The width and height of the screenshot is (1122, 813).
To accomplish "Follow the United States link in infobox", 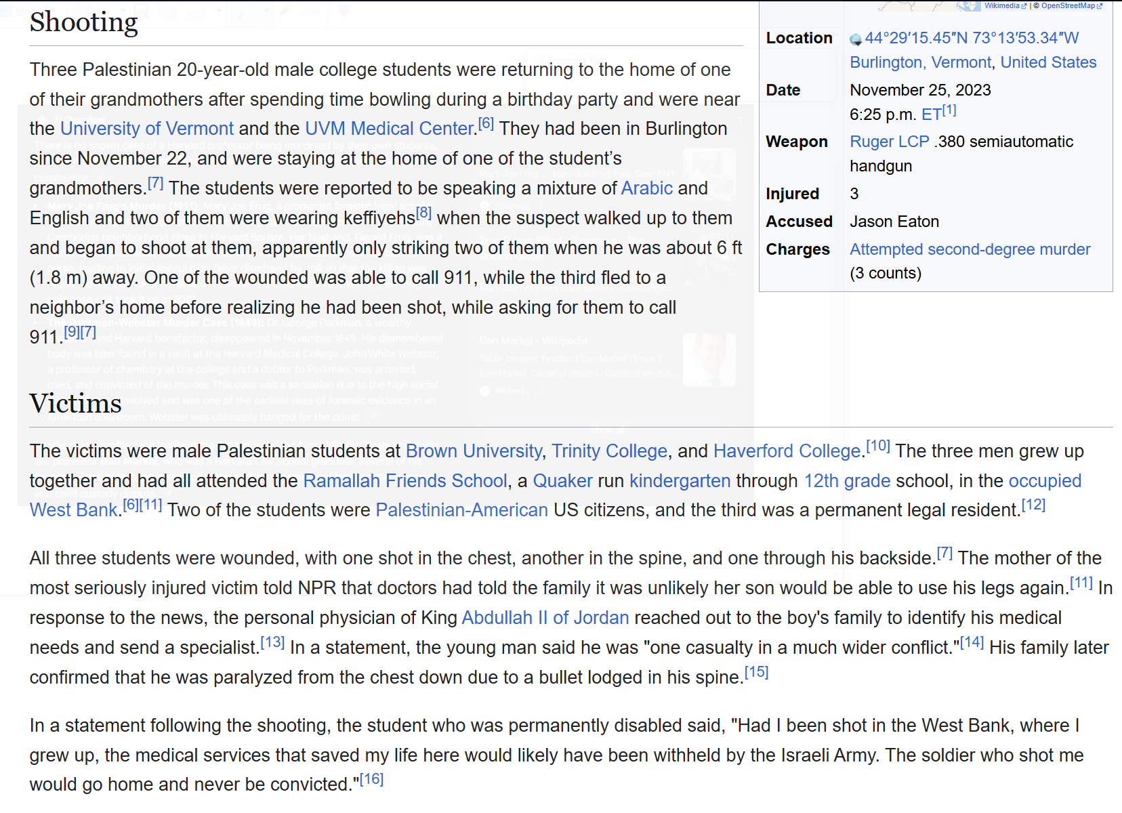I will point(1048,62).
